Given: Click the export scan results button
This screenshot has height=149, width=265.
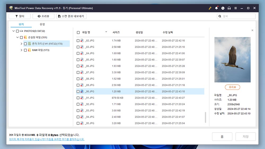Looking at the screenshot, I should [x=72, y=16].
